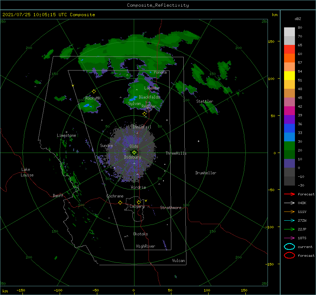
Task: Click the dBZ legend heading
Action: tap(298, 19)
